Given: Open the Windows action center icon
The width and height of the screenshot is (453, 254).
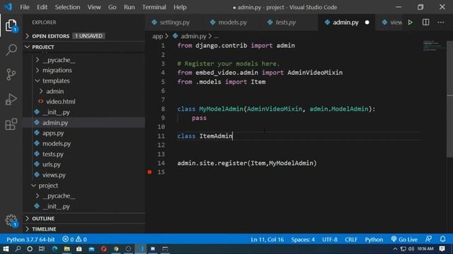Looking at the screenshot, I should 442,248.
